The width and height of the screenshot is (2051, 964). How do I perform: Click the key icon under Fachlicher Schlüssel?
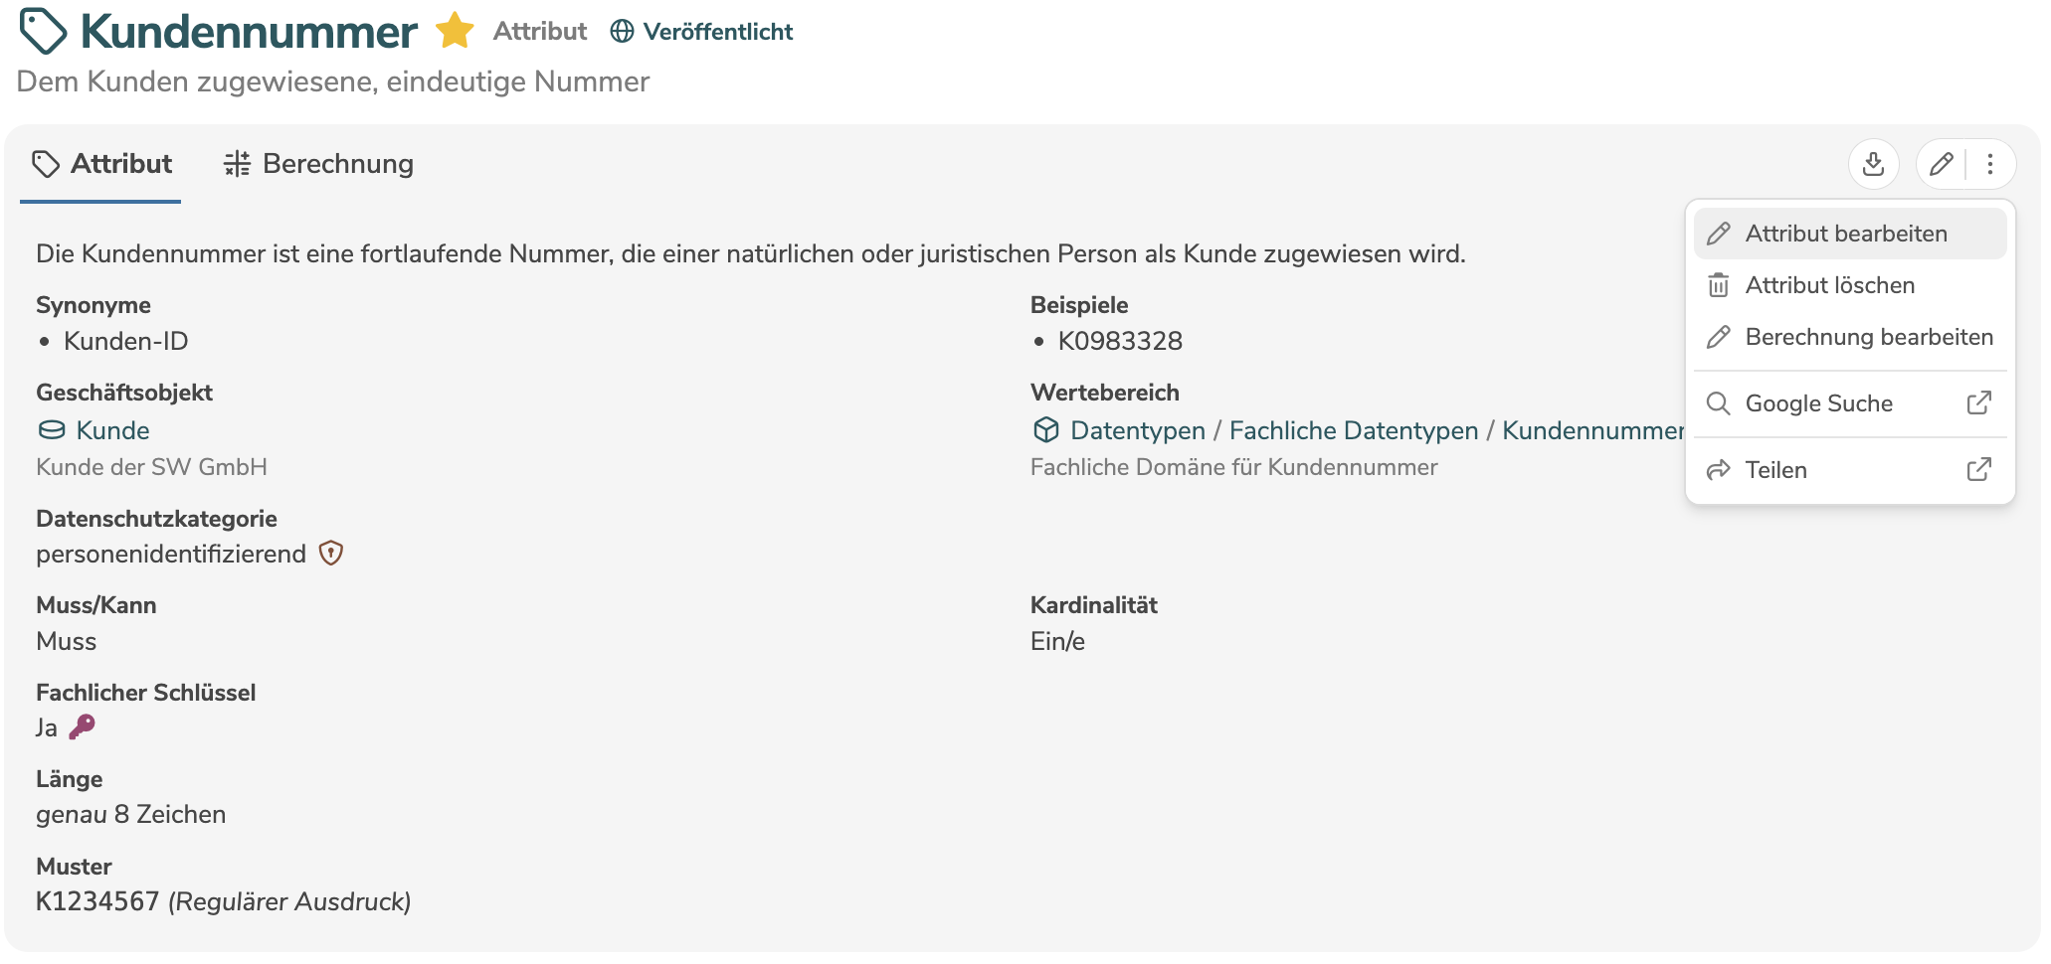point(80,726)
